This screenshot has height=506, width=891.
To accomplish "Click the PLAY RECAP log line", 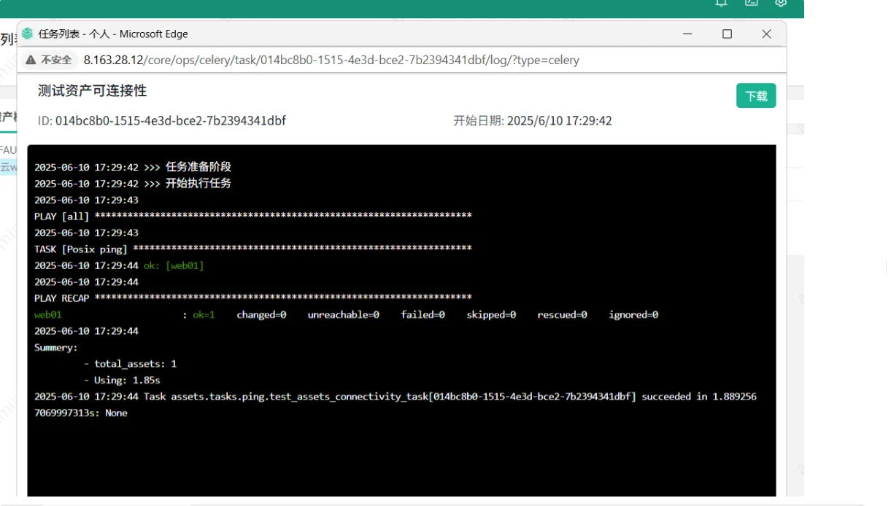I will pos(253,297).
